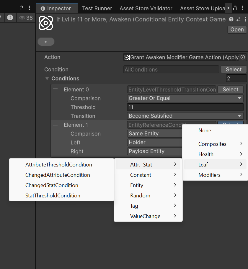The width and height of the screenshot is (248, 269).
Task: Open the Same Entity comparison dropdown
Action: tap(154, 134)
